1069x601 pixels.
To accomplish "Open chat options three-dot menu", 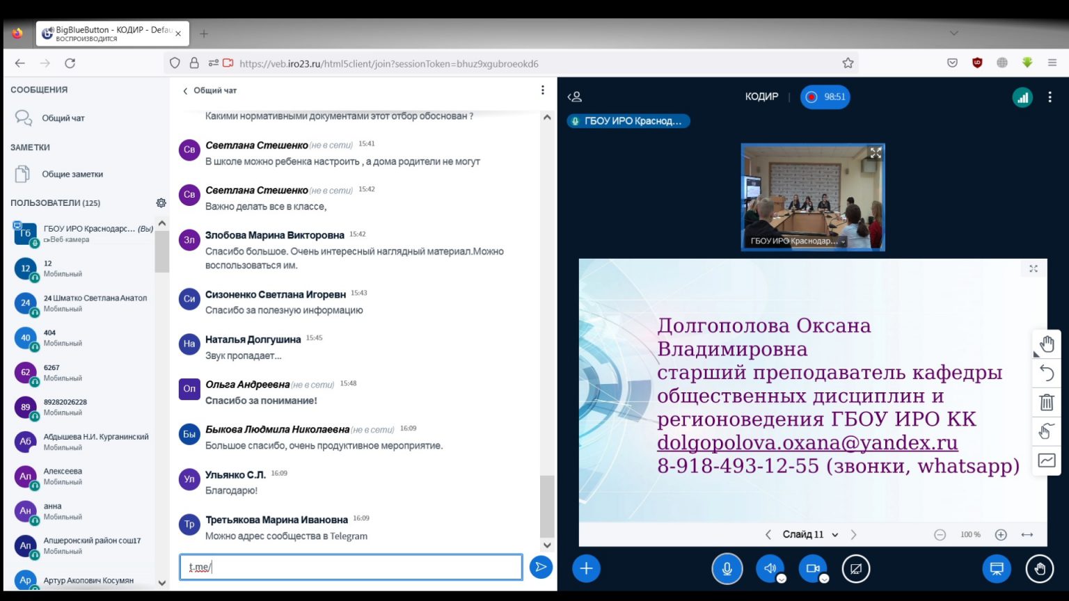I will [x=543, y=90].
